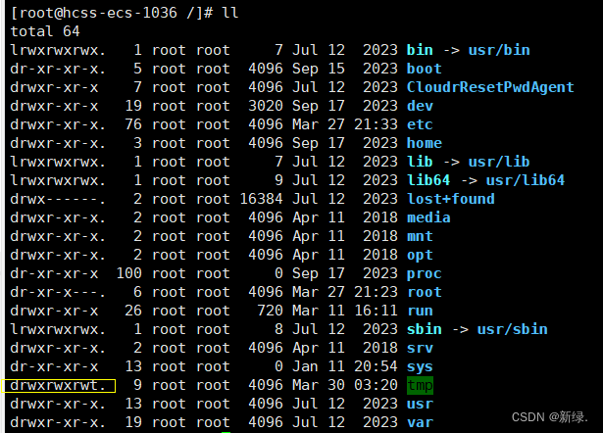Select the 'boot' directory name
The width and height of the screenshot is (603, 433).
(425, 69)
